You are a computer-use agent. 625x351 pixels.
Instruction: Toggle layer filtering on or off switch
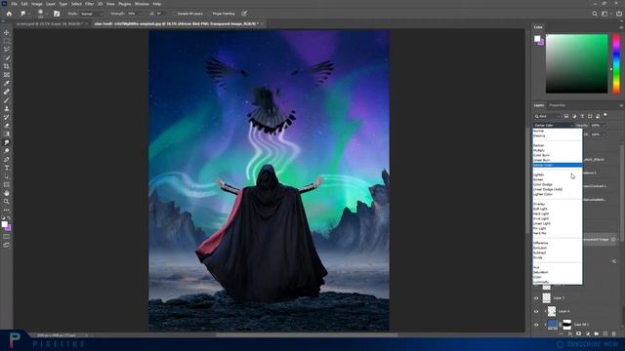tap(605, 115)
